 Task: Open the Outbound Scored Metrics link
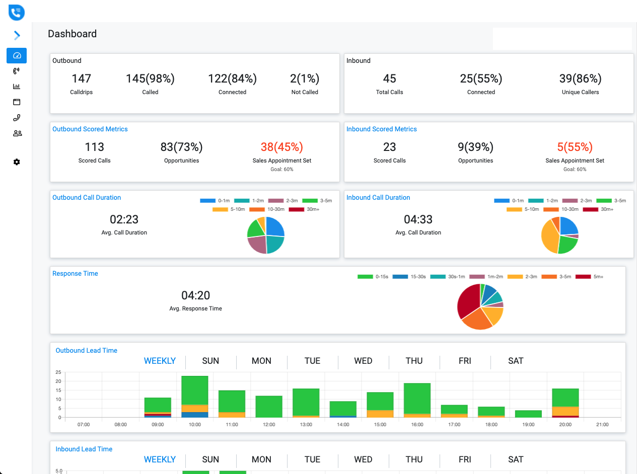coord(90,129)
